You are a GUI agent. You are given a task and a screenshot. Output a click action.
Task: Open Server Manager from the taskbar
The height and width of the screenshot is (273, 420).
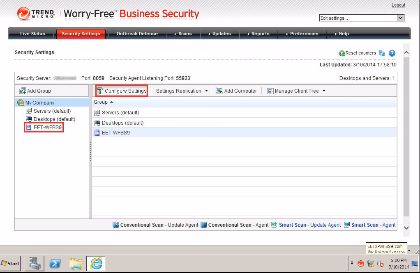(35, 264)
